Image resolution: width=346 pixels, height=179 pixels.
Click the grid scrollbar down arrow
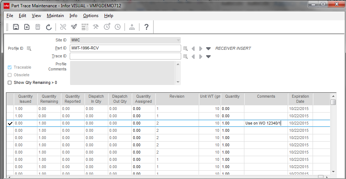click(333, 171)
